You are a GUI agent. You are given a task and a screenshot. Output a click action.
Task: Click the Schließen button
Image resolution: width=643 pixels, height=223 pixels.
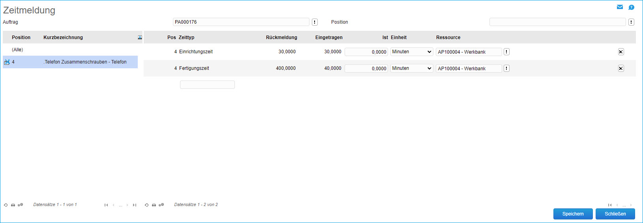(615, 214)
